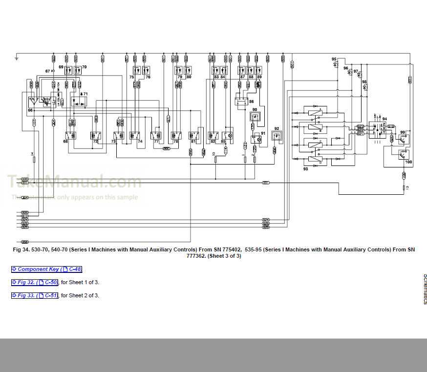Click component label 76 in schematic
The height and width of the screenshot is (372, 427).
[148, 77]
